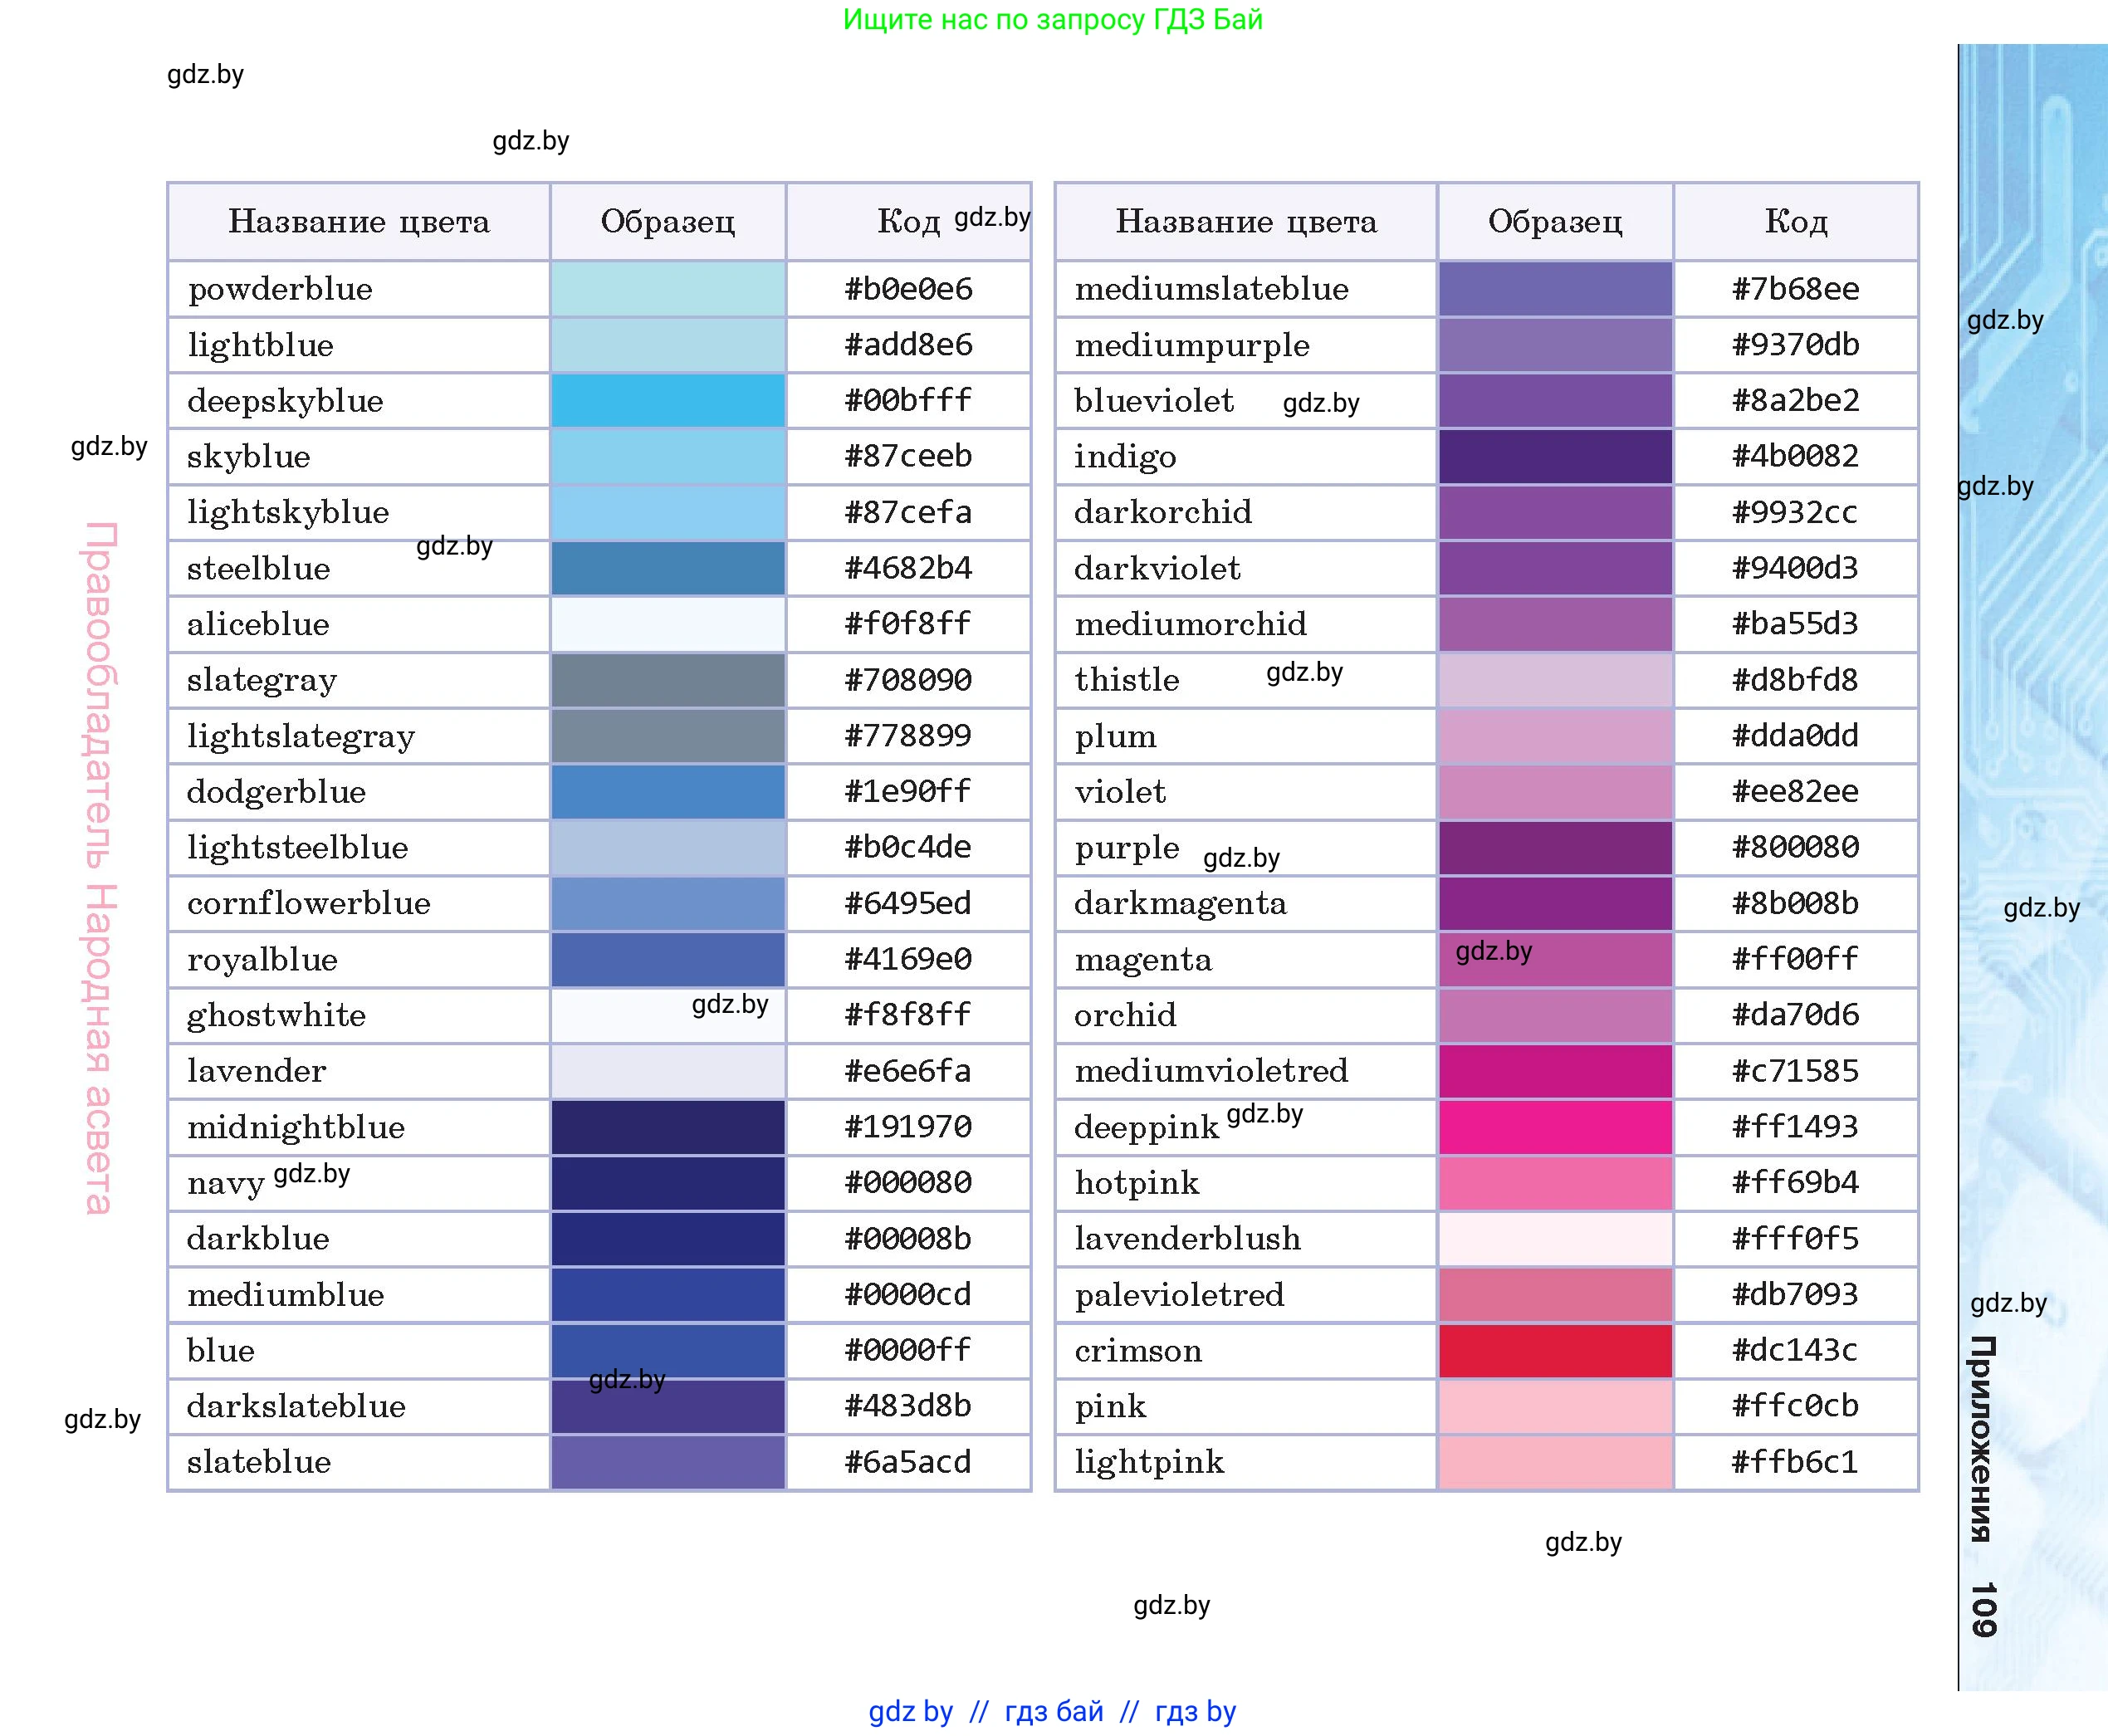This screenshot has width=2108, height=1736.
Task: Click the deepskyblue color sample
Action: tap(667, 401)
